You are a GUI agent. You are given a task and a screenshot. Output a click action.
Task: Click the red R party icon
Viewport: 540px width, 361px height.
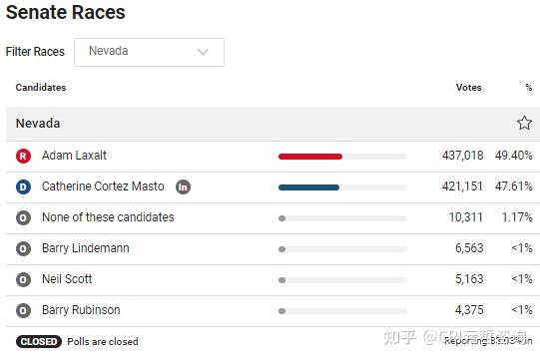click(x=23, y=156)
